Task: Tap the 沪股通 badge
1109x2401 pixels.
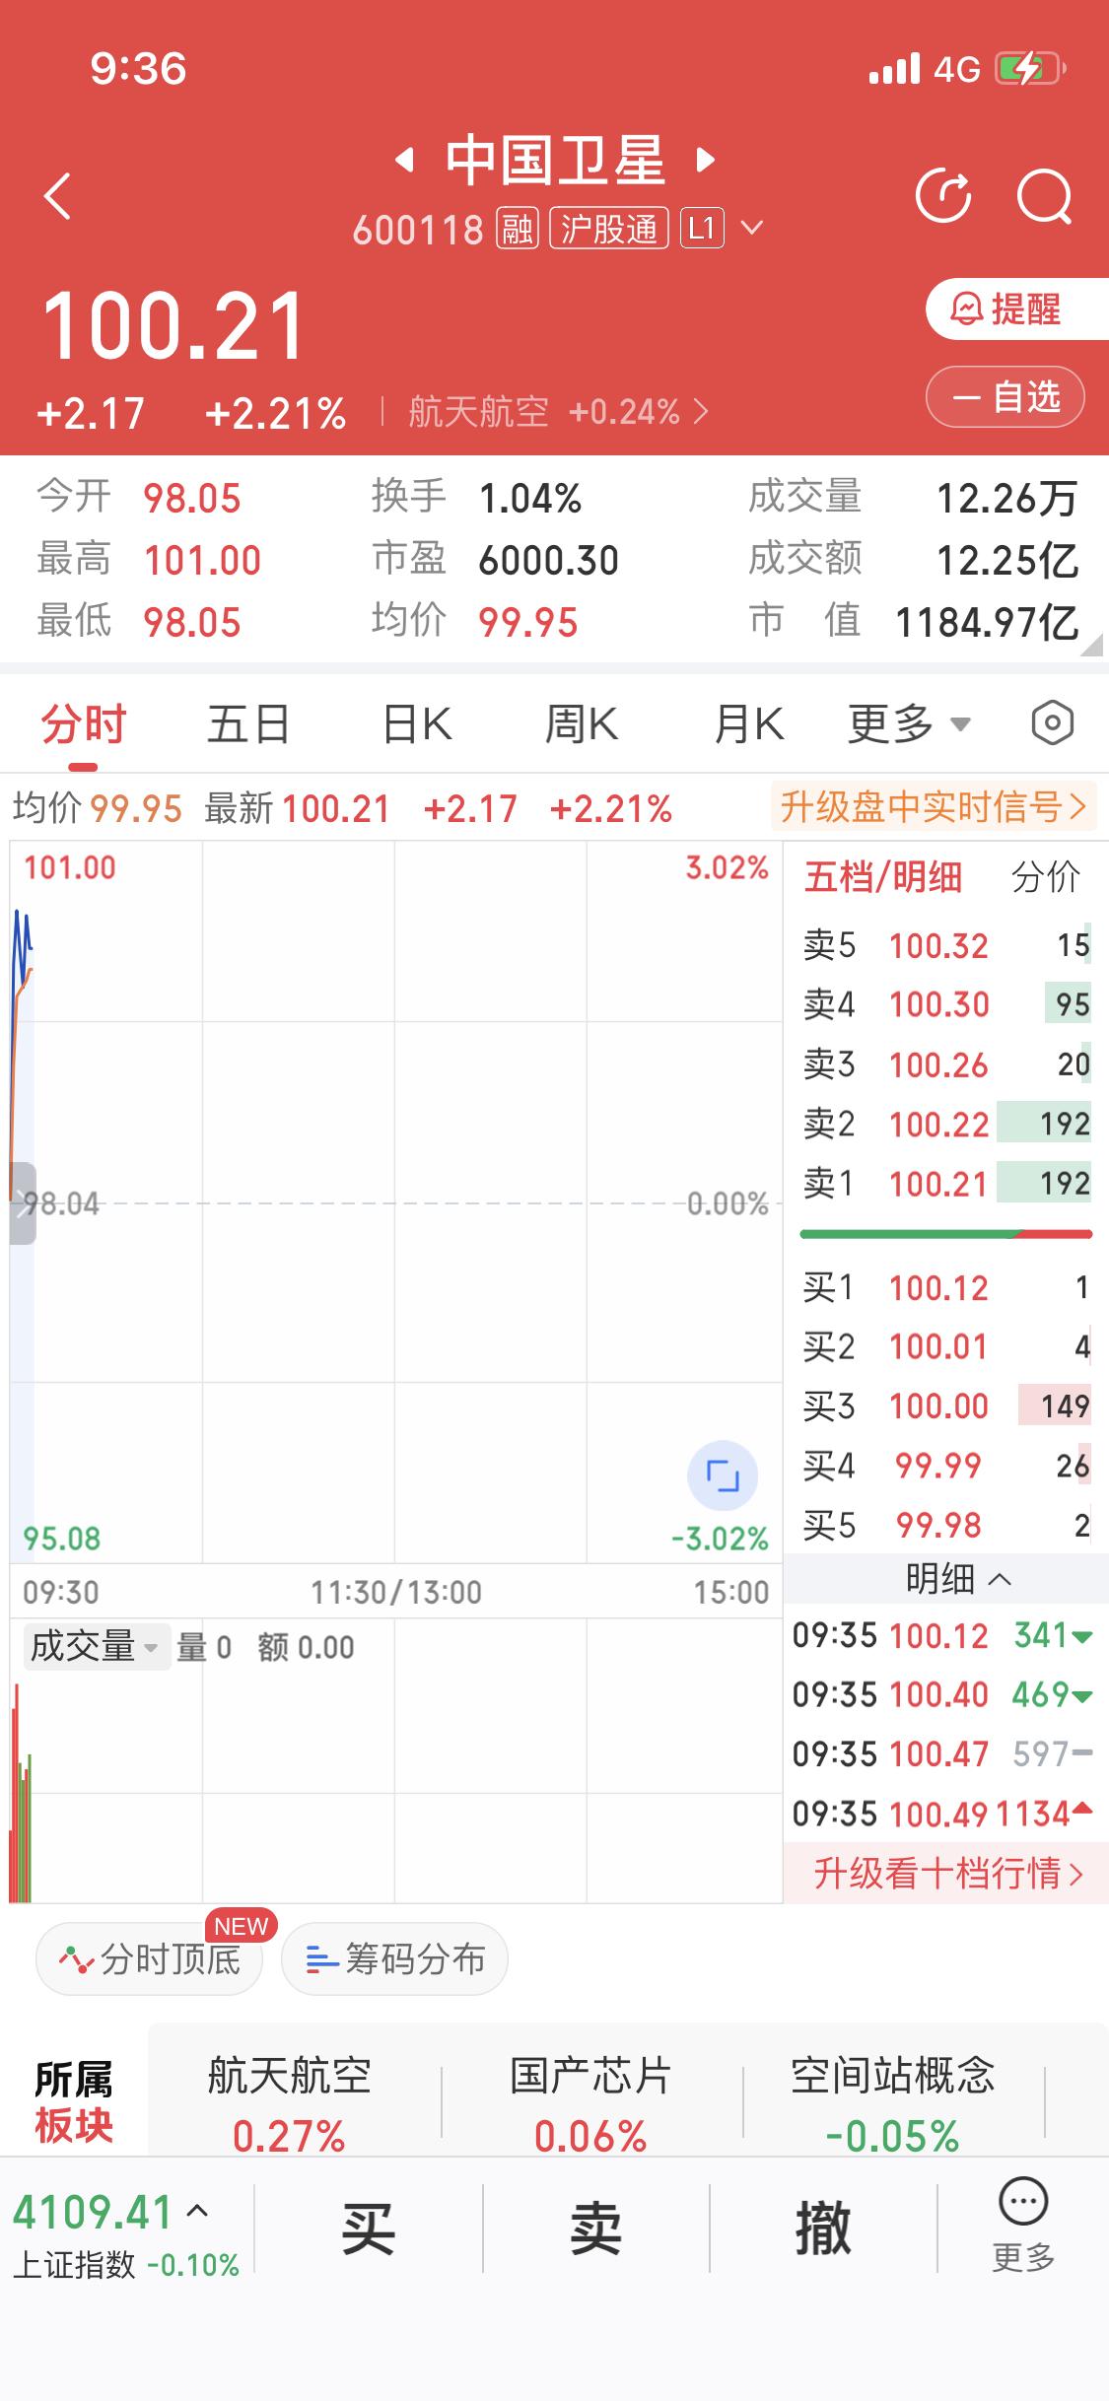Action: tap(609, 229)
